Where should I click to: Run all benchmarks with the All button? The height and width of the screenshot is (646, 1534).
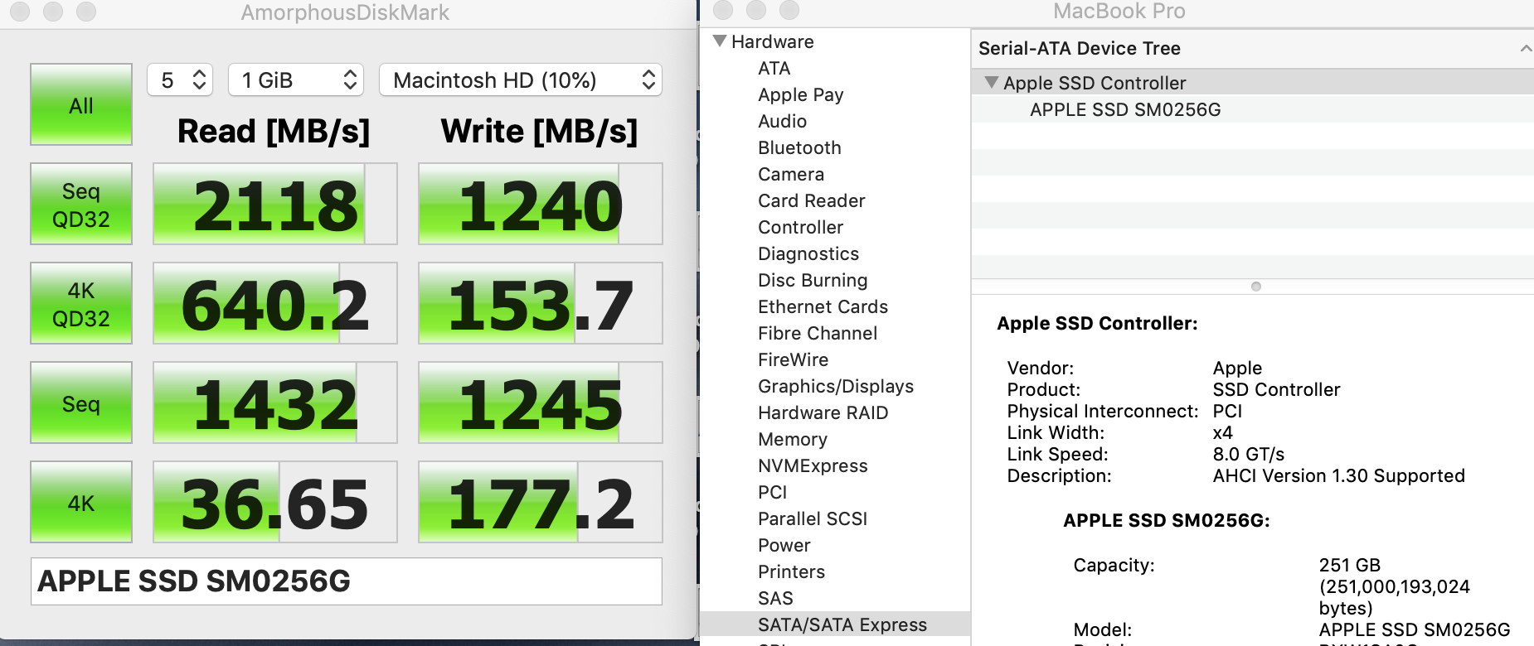point(81,104)
